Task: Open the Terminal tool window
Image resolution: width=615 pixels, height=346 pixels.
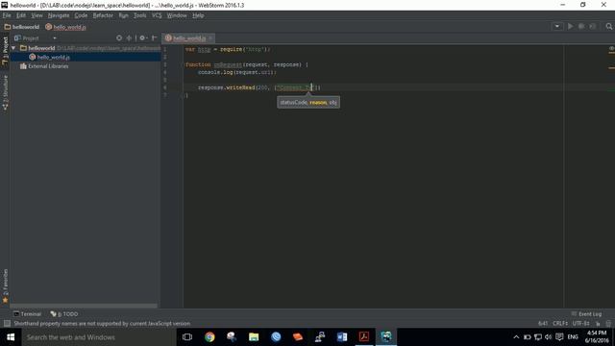Action: (27, 314)
